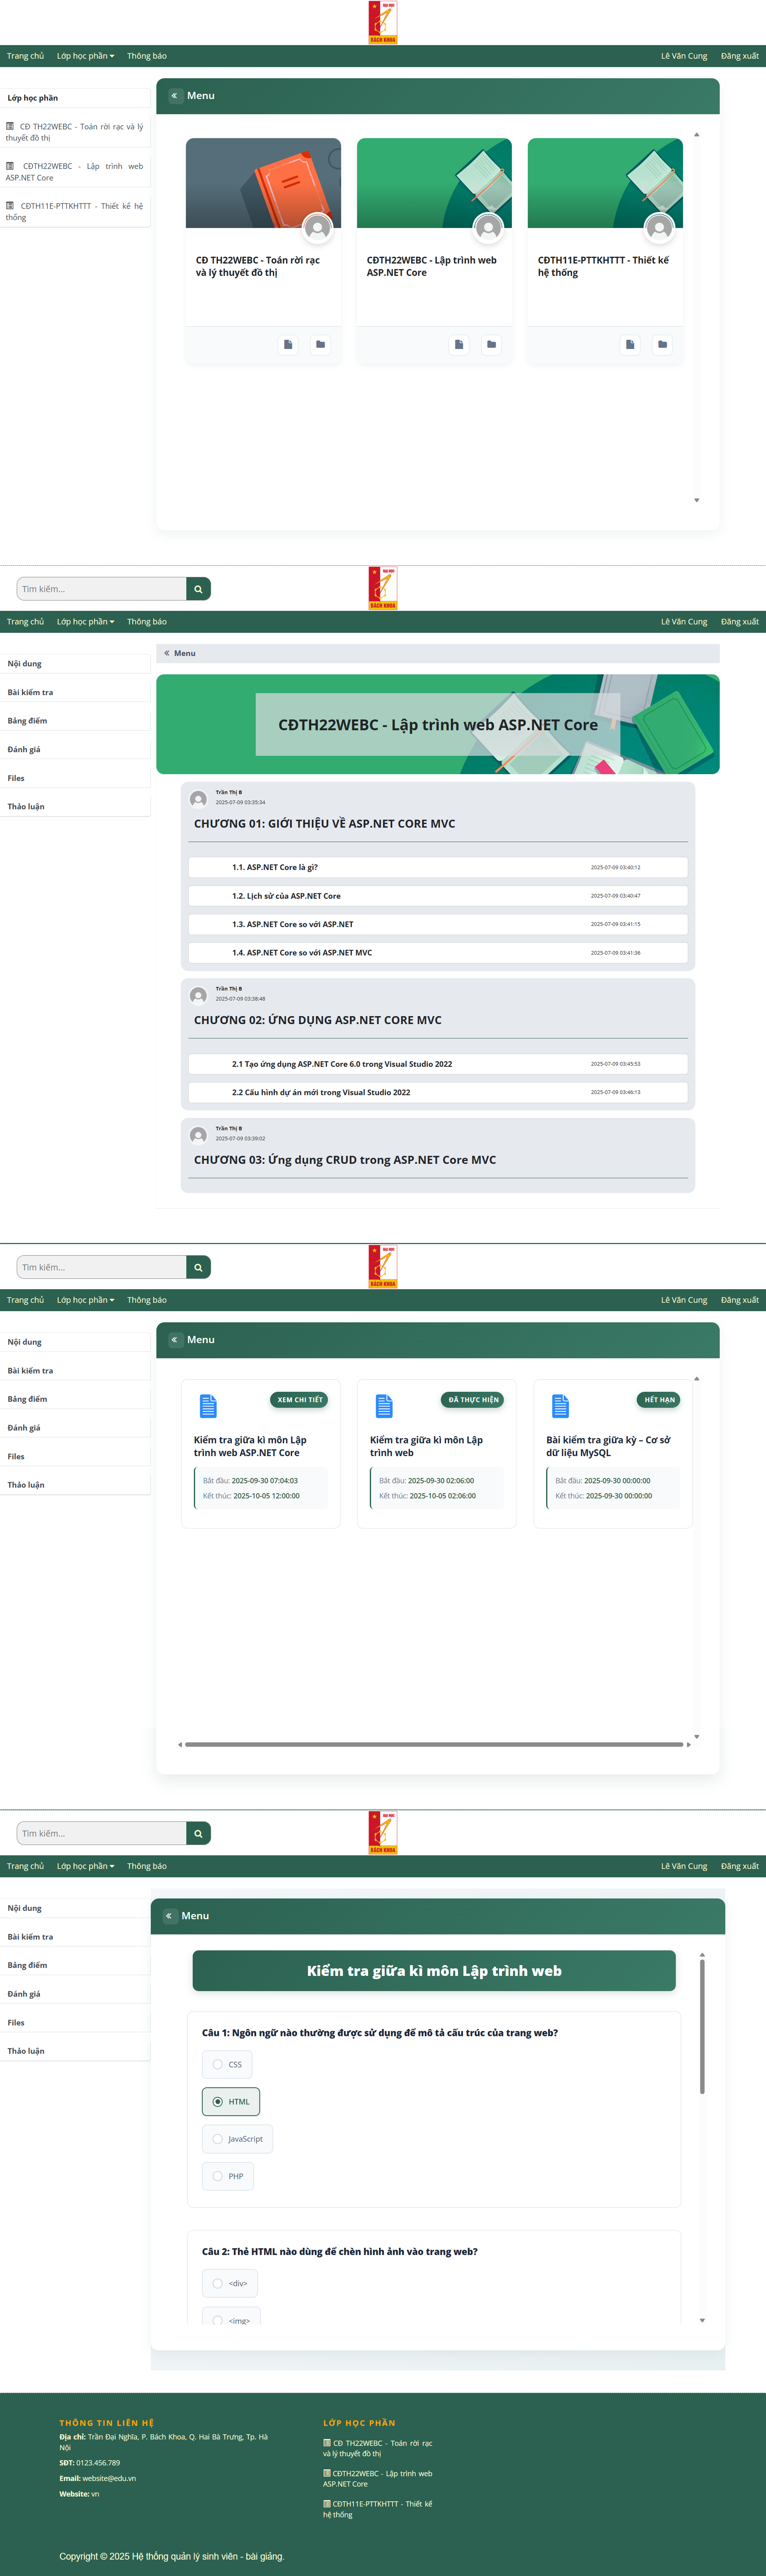Click the scrollbar down arrow in course list

click(696, 500)
